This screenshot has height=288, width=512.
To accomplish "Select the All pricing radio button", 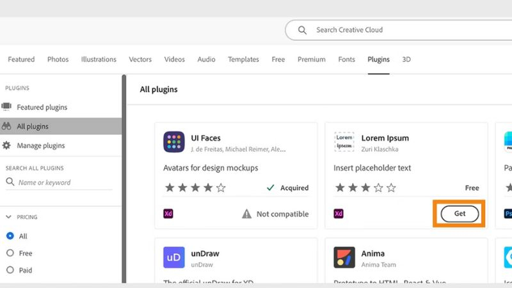I will click(10, 236).
